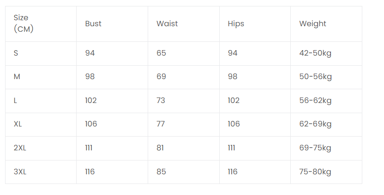Select the 50-56kg weight cell
This screenshot has height=195, width=384.
pos(315,77)
